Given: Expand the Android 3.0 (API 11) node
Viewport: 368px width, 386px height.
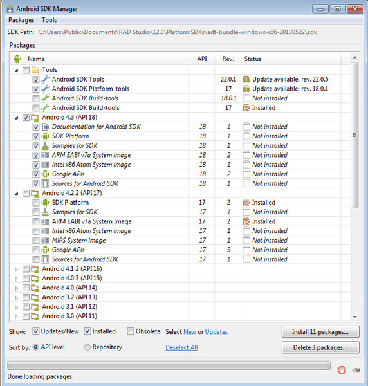Looking at the screenshot, I should (17, 317).
